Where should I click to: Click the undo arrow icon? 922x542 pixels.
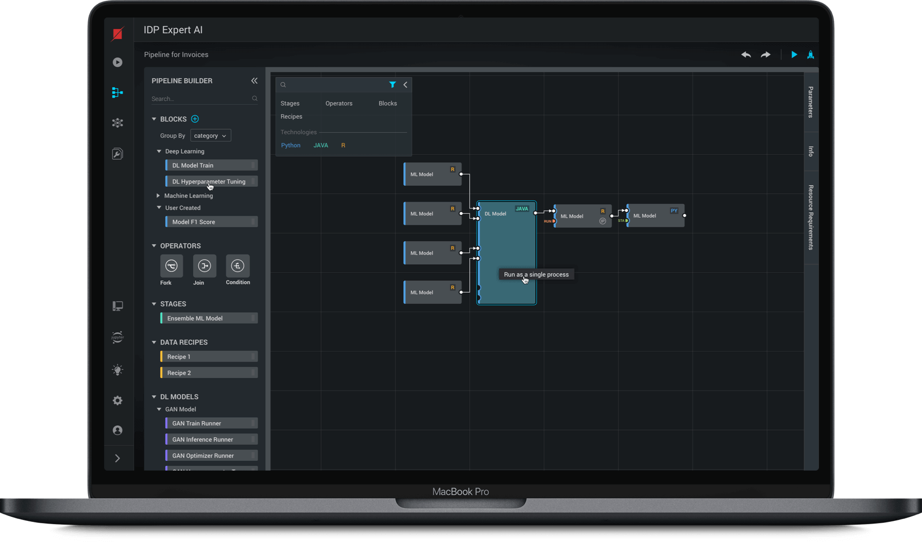746,55
